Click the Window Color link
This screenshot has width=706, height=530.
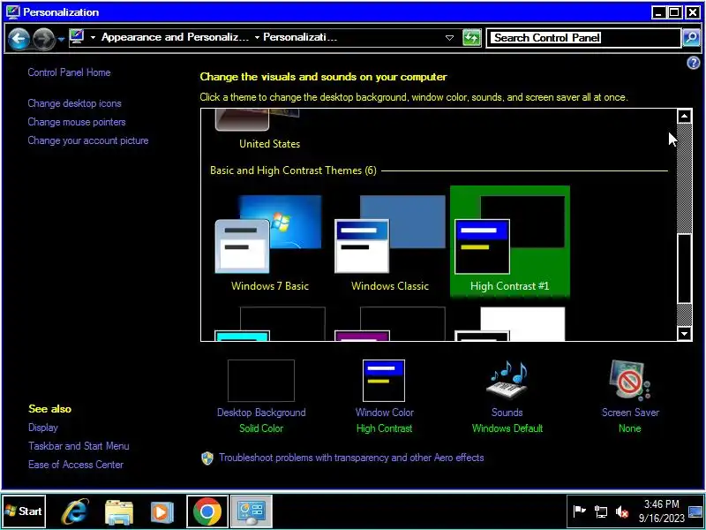click(385, 413)
